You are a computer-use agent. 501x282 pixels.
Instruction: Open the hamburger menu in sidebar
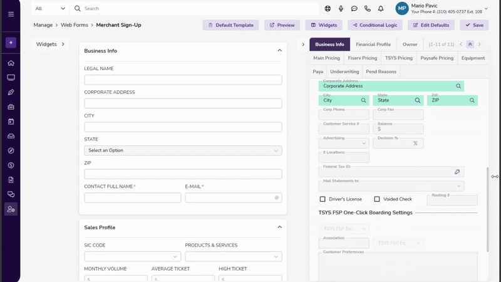(11, 14)
